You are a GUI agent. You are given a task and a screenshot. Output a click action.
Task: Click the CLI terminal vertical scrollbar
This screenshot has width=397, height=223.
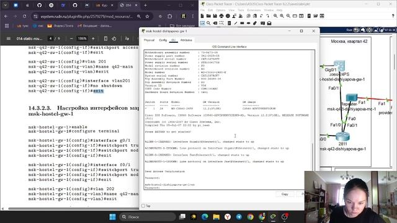coord(313,157)
